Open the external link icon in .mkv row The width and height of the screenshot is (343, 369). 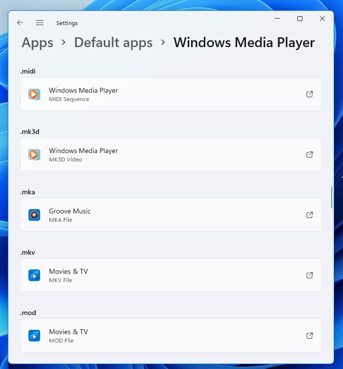coord(310,275)
